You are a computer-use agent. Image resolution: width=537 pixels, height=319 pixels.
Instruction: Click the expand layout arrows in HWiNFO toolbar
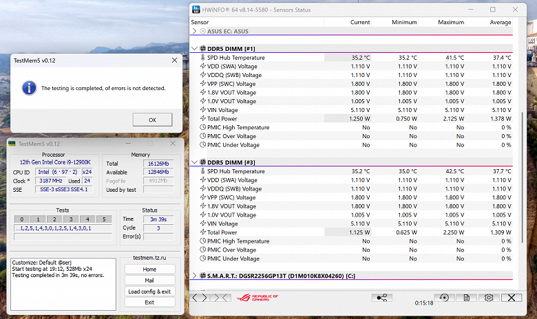[x=200, y=298]
